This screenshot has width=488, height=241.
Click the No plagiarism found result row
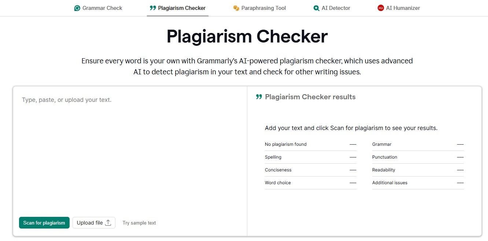(310, 144)
